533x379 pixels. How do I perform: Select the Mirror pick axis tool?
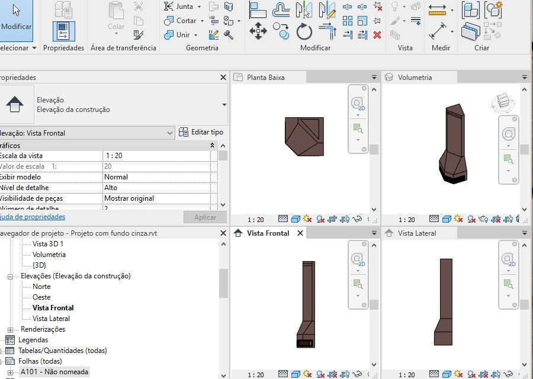pos(304,9)
